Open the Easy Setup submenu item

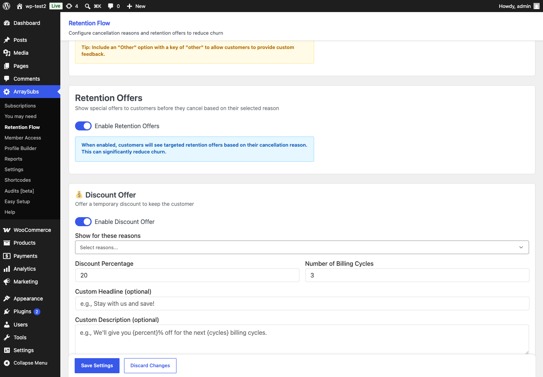[17, 202]
